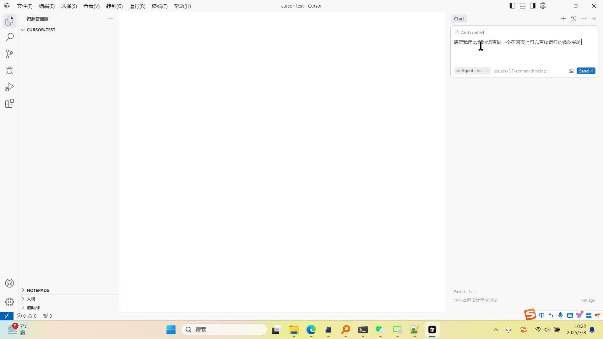Click the Add context field
Screen dimensions: 603x339
tap(470, 33)
